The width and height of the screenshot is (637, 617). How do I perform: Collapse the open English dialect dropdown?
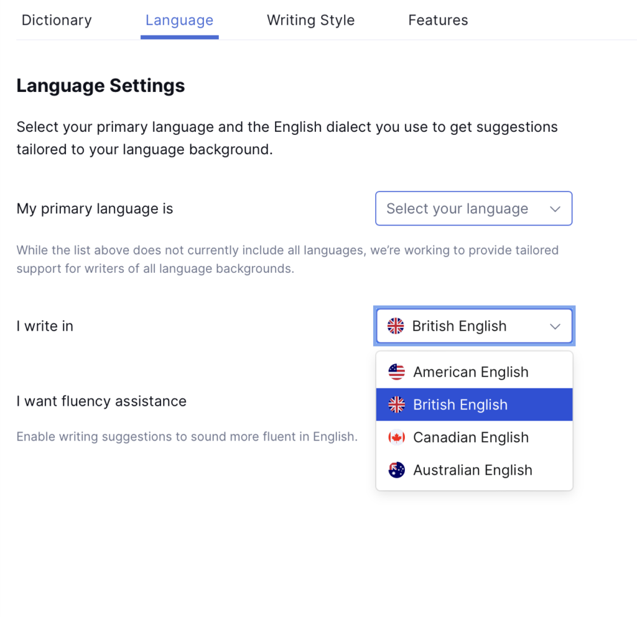tap(474, 326)
